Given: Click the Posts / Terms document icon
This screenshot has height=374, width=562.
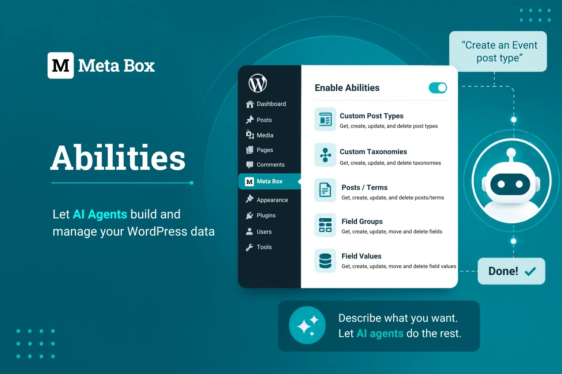Looking at the screenshot, I should coord(325,190).
